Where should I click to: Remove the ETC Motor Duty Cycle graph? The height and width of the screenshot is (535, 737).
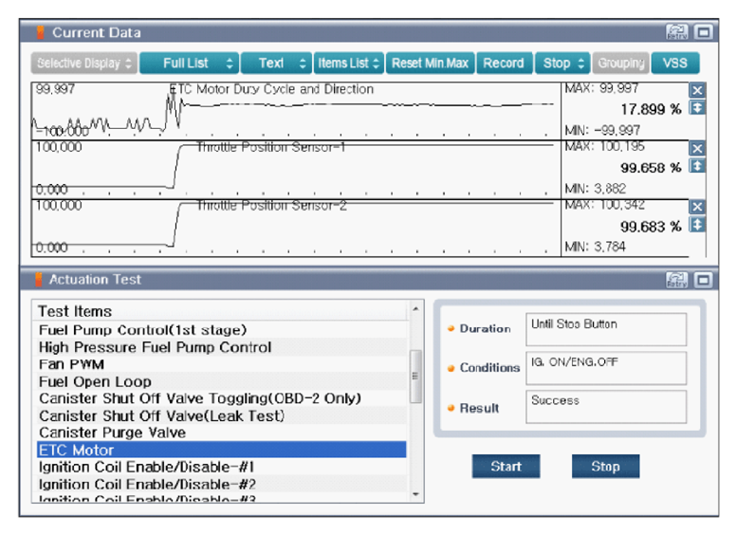[697, 91]
